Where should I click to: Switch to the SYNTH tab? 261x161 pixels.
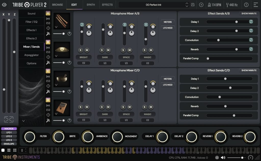coord(90,5)
